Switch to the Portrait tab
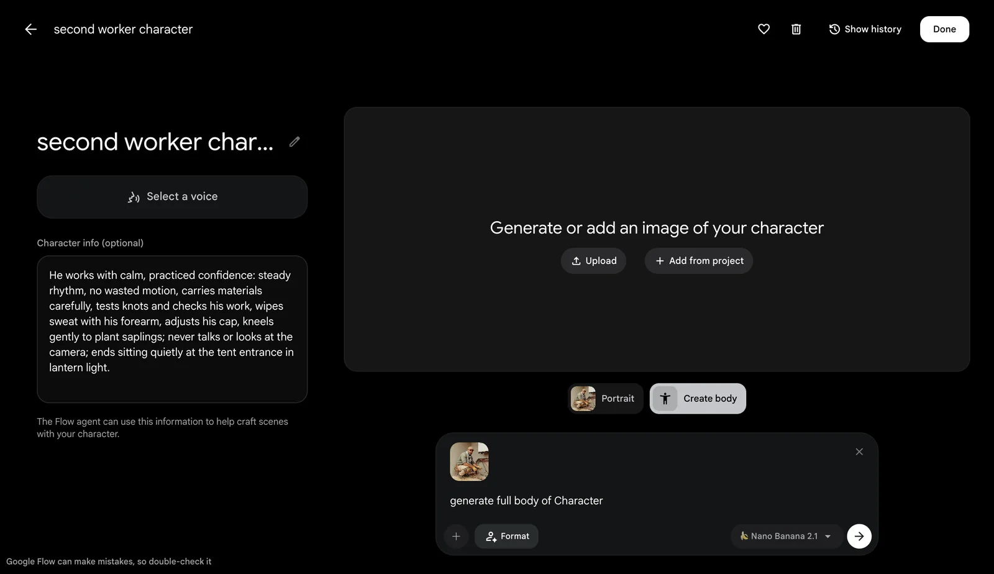The image size is (994, 574). (605, 399)
